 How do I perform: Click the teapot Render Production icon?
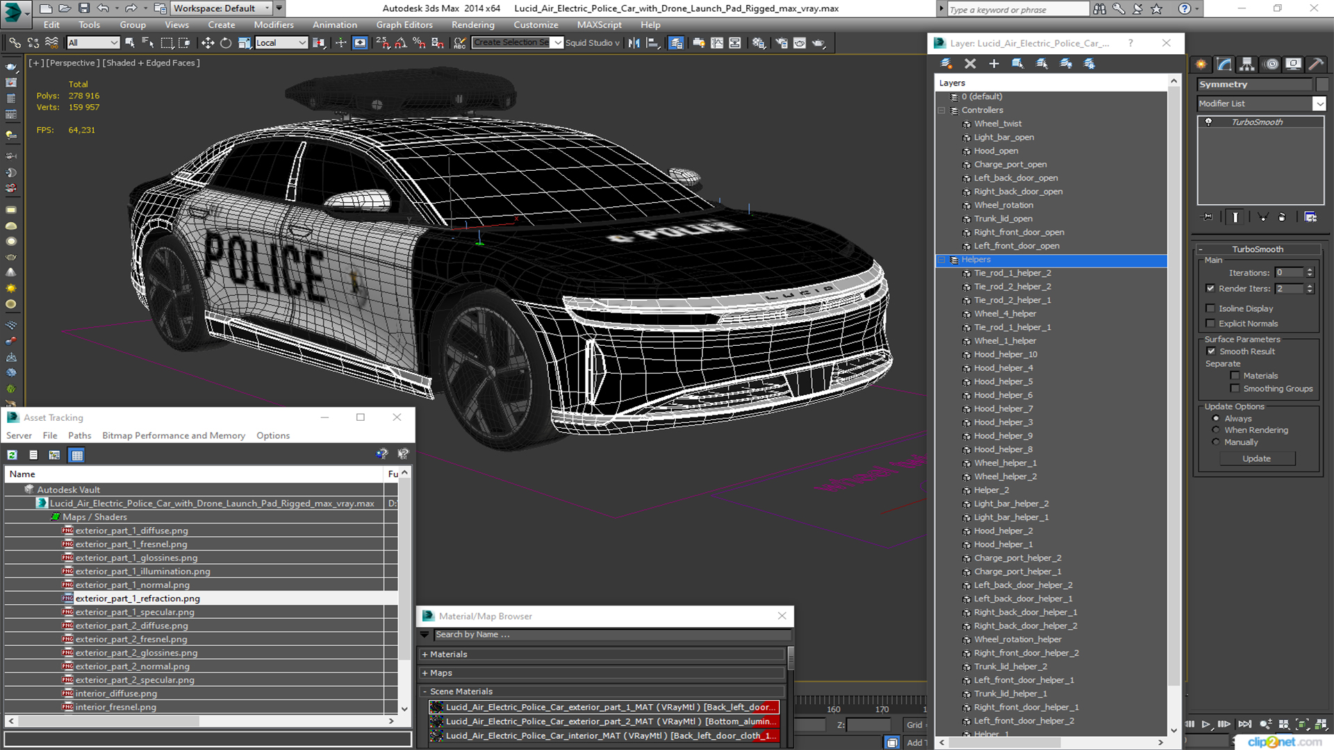(x=818, y=43)
